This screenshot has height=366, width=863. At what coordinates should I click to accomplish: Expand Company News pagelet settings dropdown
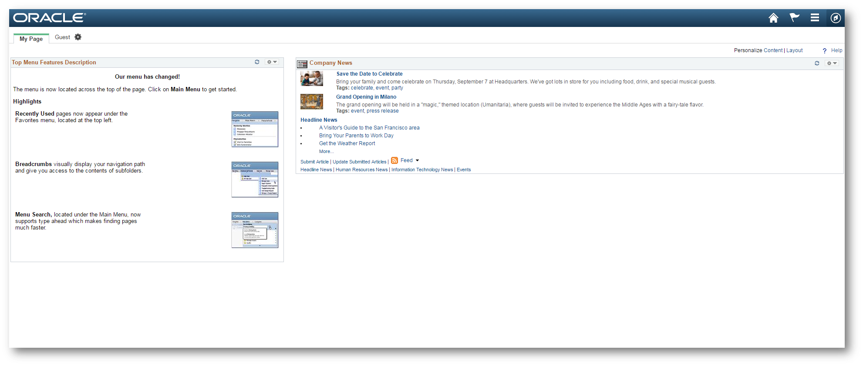pyautogui.click(x=832, y=63)
